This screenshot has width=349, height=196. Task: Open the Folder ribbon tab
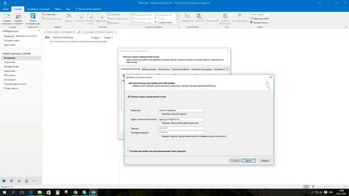[58, 9]
